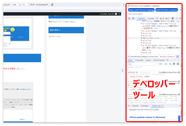186x126 pixels.
Task: Expand p style row above これで text
Action: (x=141, y=23)
